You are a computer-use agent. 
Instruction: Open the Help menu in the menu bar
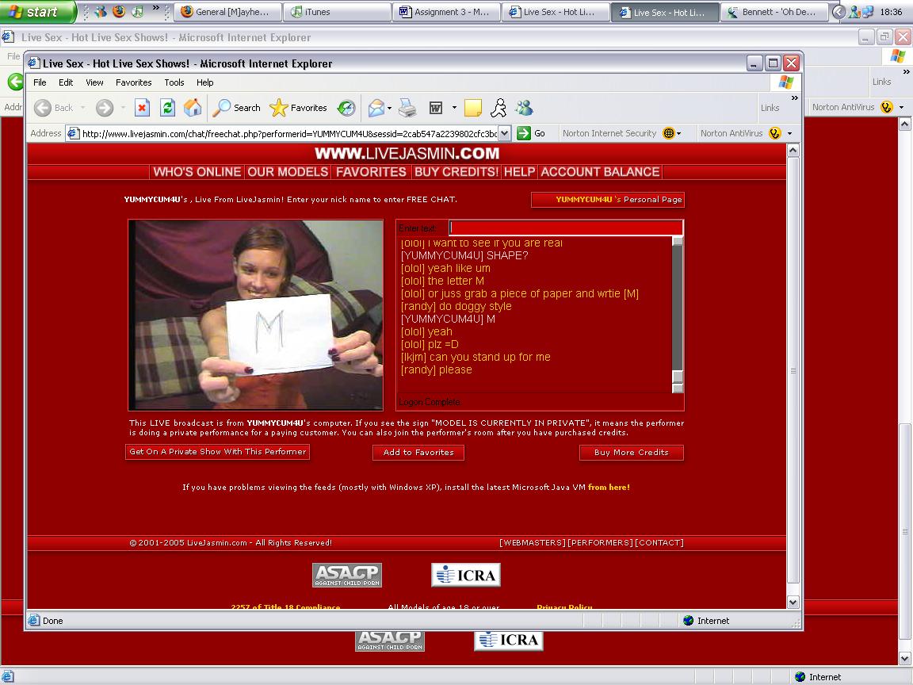205,82
